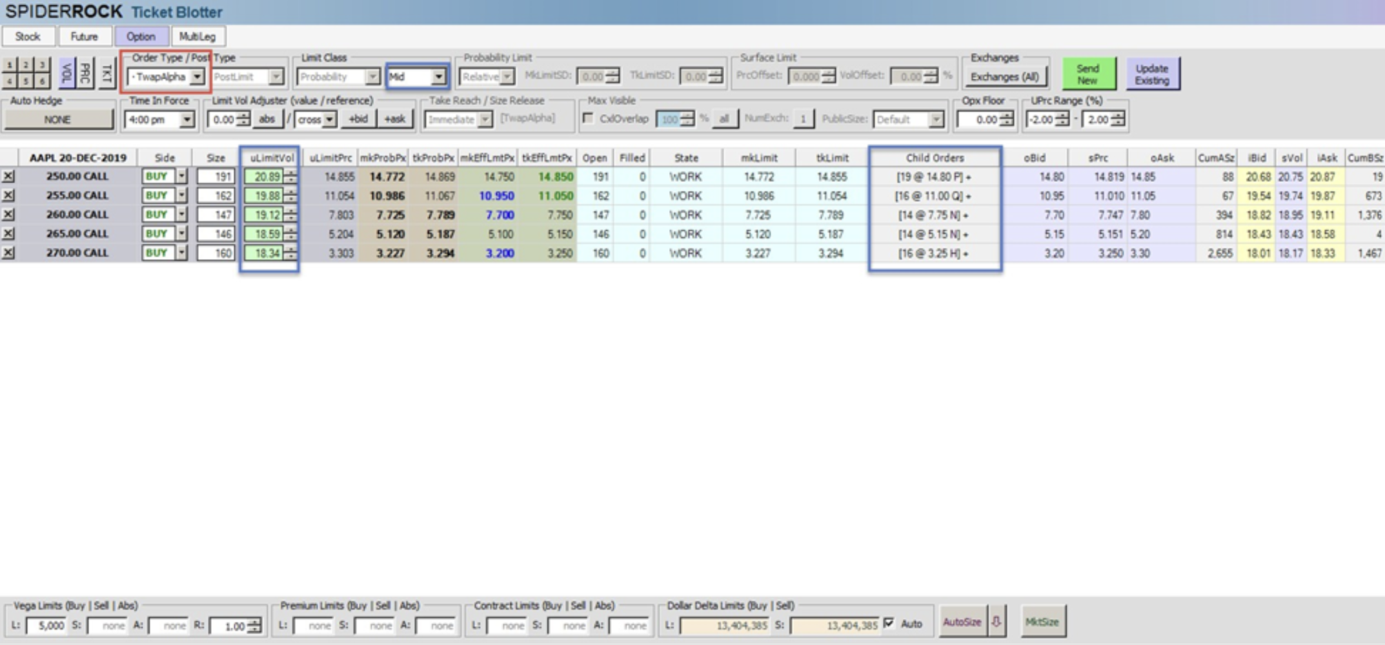1385x645 pixels.
Task: Expand the Mid limit class dropdown
Action: tap(438, 77)
